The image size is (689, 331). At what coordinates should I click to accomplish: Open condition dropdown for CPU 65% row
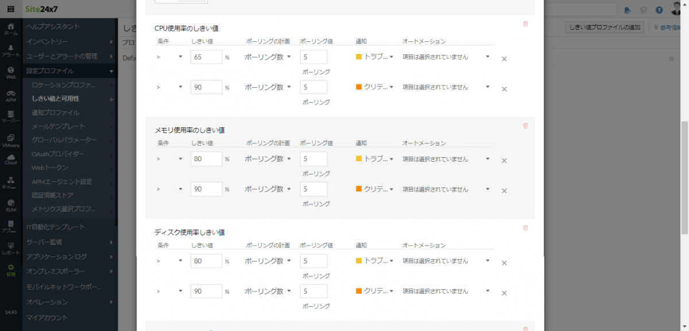pos(169,57)
